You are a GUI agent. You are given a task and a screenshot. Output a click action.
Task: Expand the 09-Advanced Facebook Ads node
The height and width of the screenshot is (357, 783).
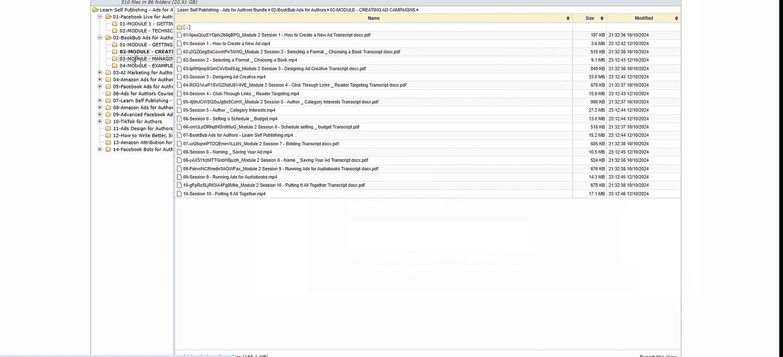[x=100, y=115]
